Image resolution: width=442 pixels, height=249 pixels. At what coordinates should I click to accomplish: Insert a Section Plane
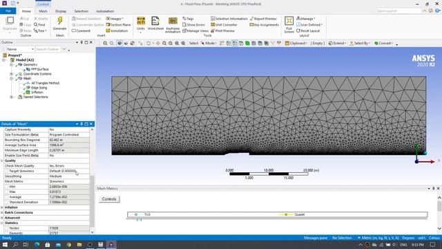tap(118, 25)
